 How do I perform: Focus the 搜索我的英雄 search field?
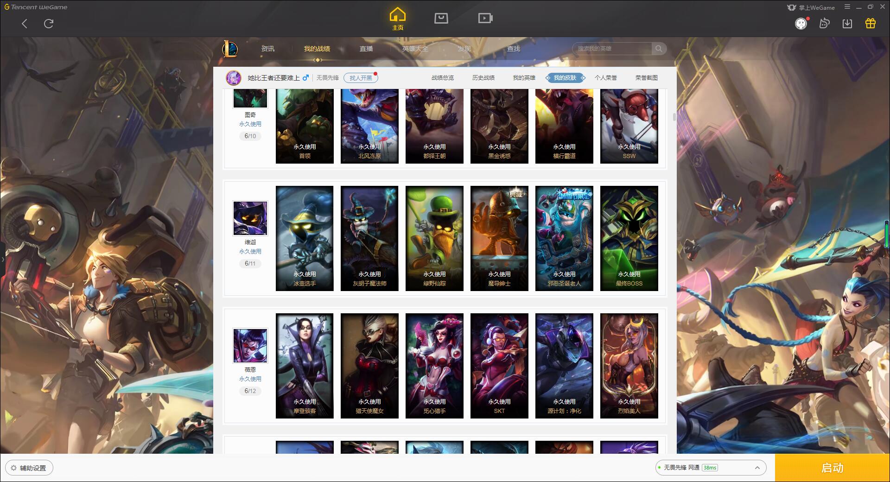[x=613, y=49]
